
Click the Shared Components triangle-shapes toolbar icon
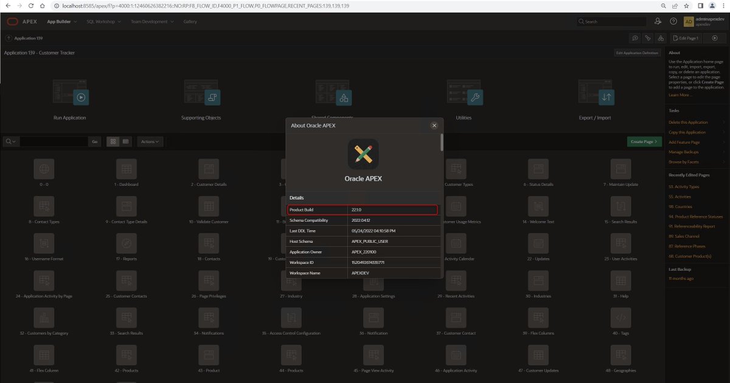[661, 38]
